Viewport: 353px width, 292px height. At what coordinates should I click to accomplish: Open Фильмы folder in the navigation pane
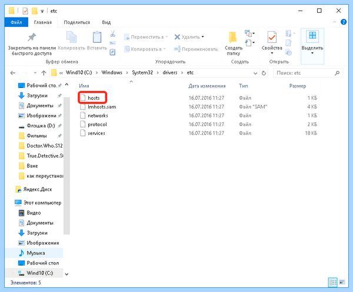36,136
